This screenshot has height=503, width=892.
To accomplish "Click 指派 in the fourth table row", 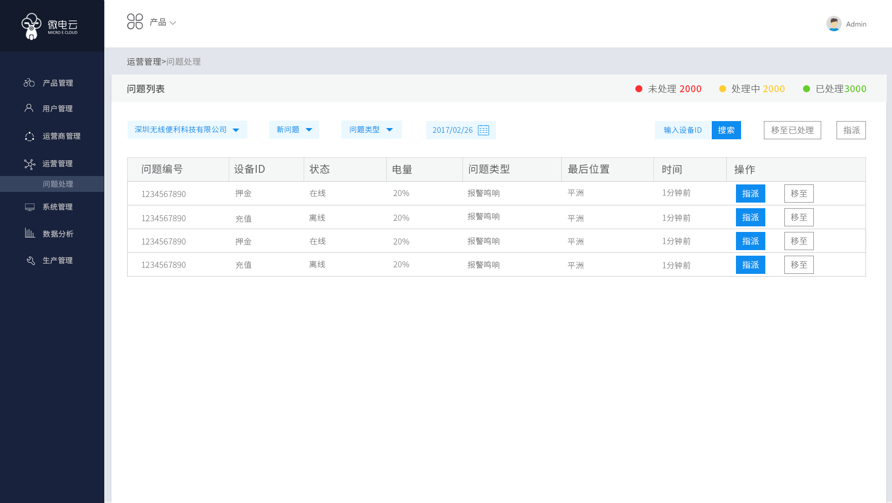I will pyautogui.click(x=750, y=265).
